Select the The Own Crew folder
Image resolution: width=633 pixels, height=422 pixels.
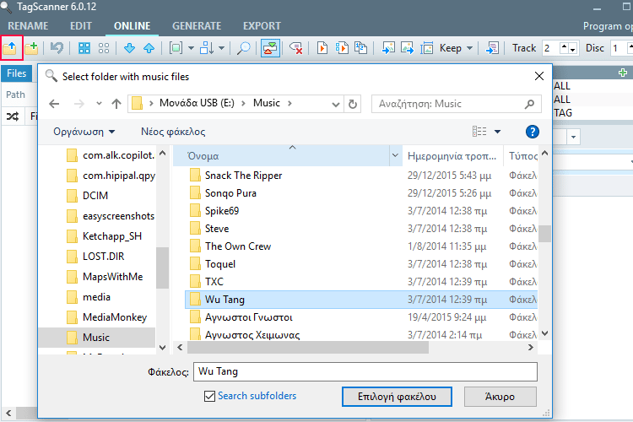click(x=361, y=246)
